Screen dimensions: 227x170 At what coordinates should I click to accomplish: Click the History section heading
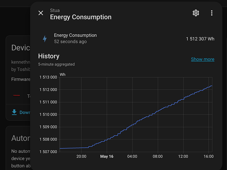coord(49,56)
